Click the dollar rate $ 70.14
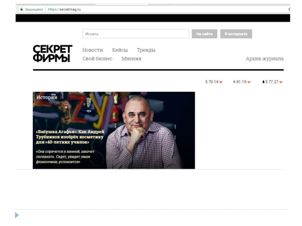 pyautogui.click(x=212, y=82)
